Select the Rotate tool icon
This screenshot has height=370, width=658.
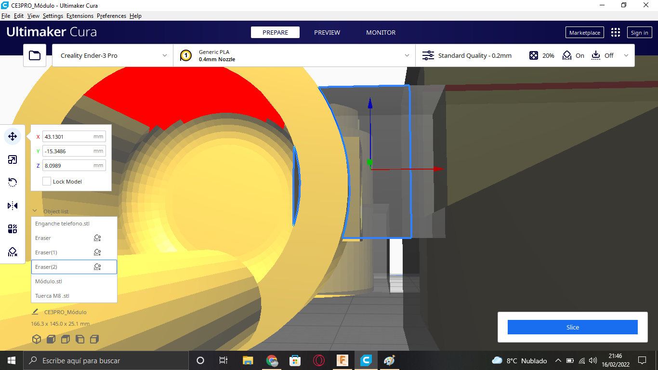13,183
